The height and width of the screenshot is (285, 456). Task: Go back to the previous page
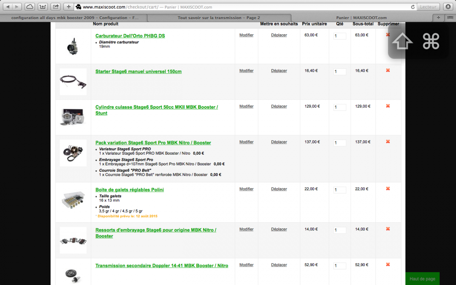(8, 6)
